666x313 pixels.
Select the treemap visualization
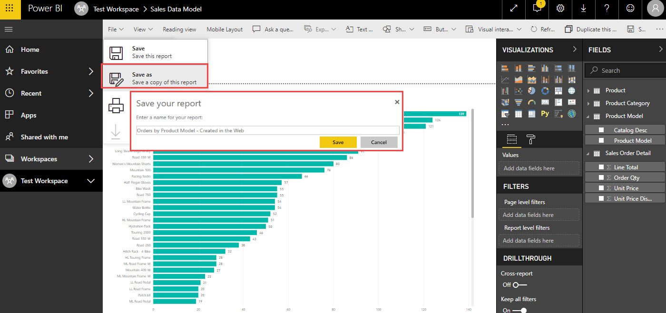(558, 91)
